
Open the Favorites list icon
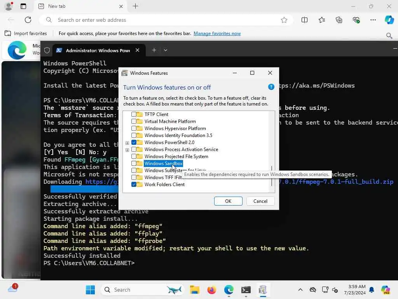point(321,20)
